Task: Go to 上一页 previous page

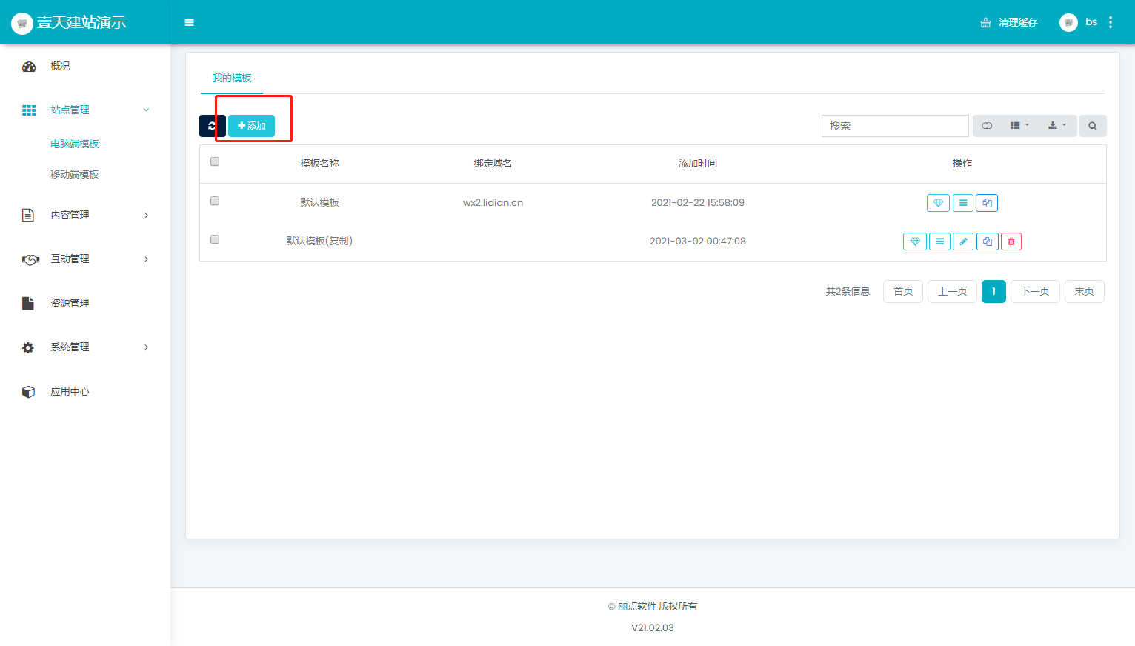Action: pos(953,291)
